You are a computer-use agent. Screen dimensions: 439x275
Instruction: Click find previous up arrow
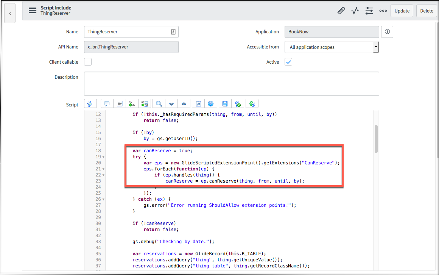click(184, 104)
